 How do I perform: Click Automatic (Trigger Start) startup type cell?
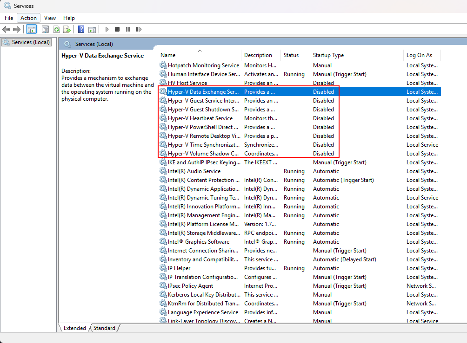click(343, 180)
